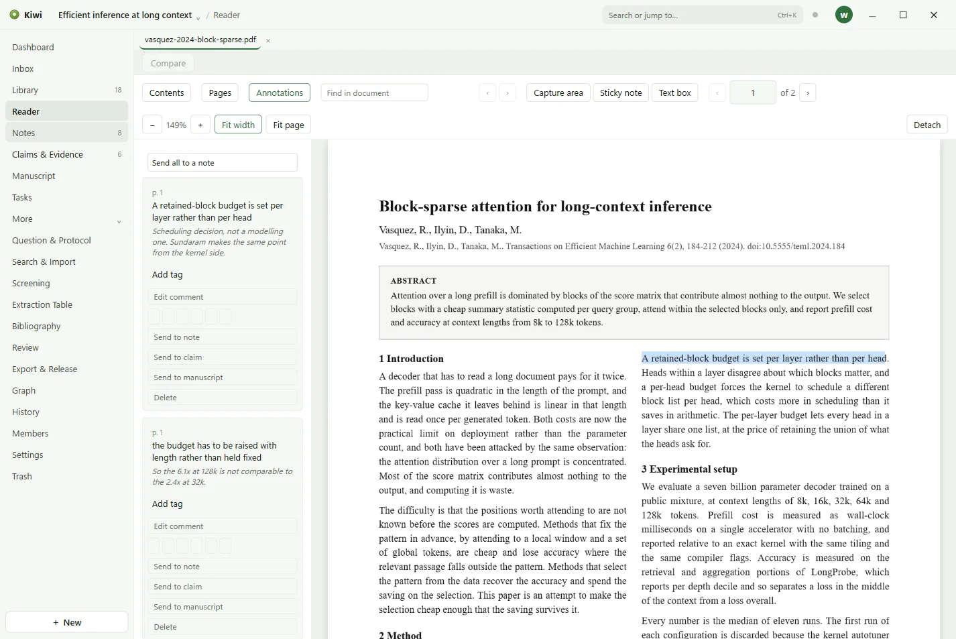The height and width of the screenshot is (639, 956).
Task: Open Notes in the sidebar
Action: pos(66,133)
